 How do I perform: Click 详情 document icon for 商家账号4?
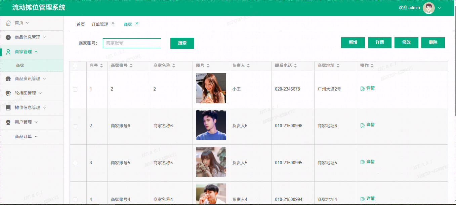tap(363, 199)
